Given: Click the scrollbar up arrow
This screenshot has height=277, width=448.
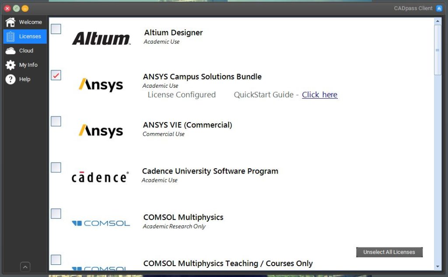Looking at the screenshot, I should (437, 21).
